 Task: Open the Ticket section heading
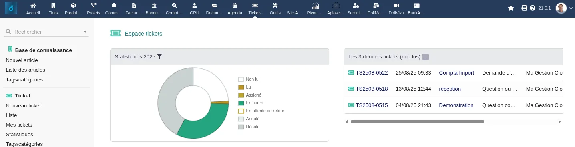(23, 95)
